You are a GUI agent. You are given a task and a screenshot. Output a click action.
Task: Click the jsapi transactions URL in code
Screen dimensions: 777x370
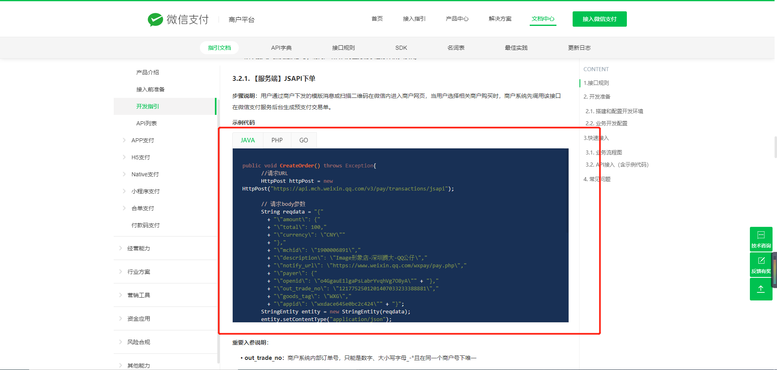[359, 189]
